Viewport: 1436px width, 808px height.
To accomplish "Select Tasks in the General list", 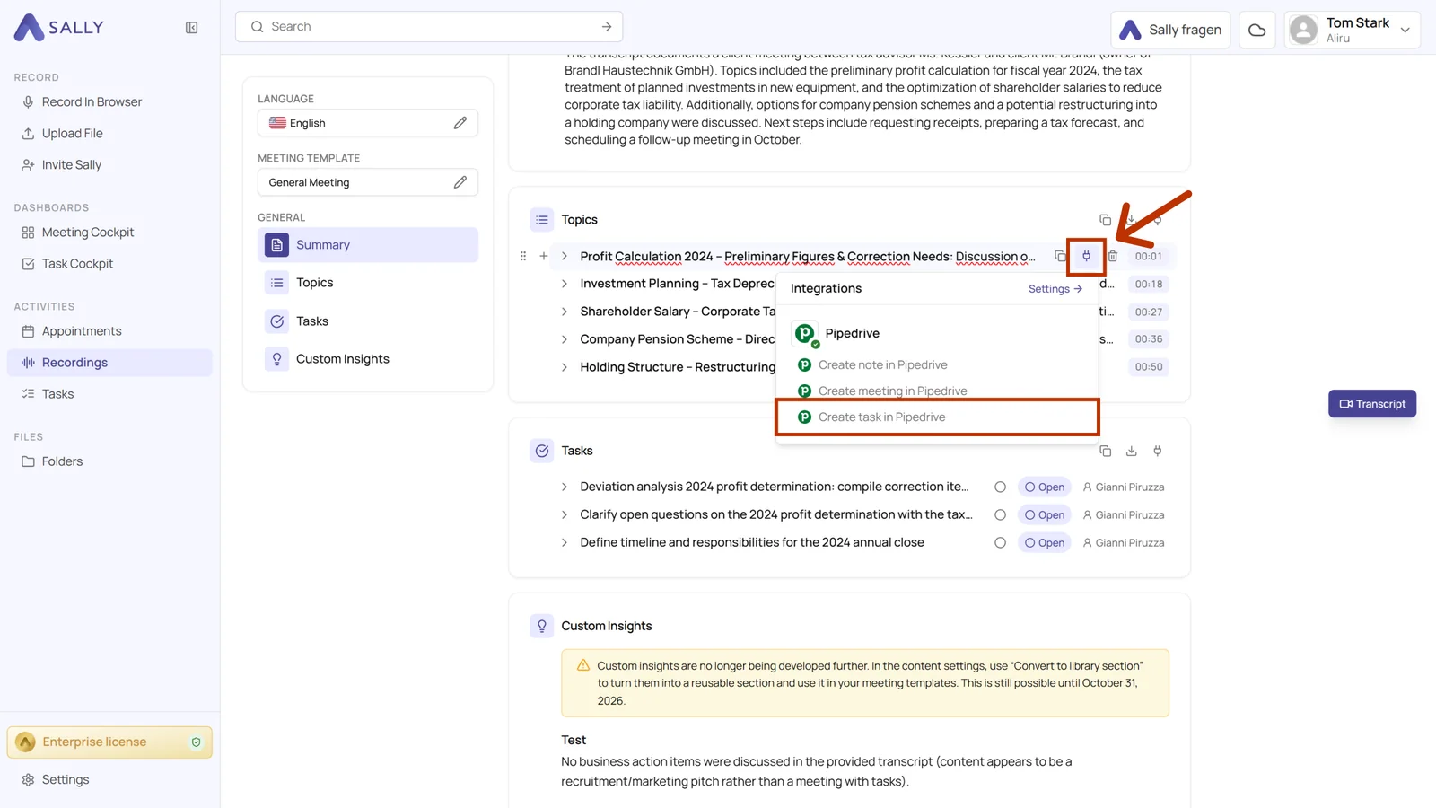I will tap(311, 321).
